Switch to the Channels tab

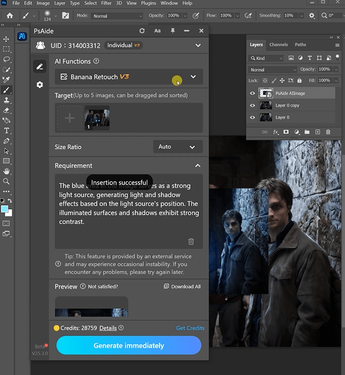click(x=279, y=45)
